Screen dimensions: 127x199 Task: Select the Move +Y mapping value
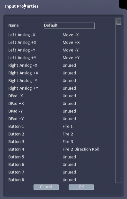coord(71,58)
